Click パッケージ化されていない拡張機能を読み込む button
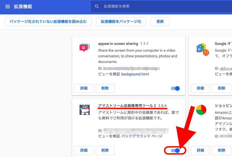This screenshot has height=157, width=232. [48, 22]
